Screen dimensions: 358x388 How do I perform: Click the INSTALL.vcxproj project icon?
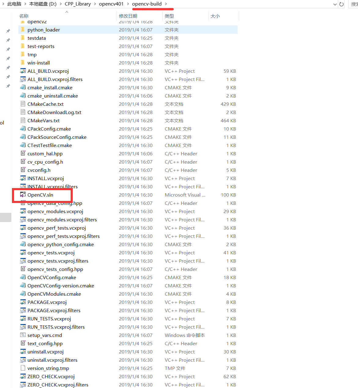click(x=23, y=178)
